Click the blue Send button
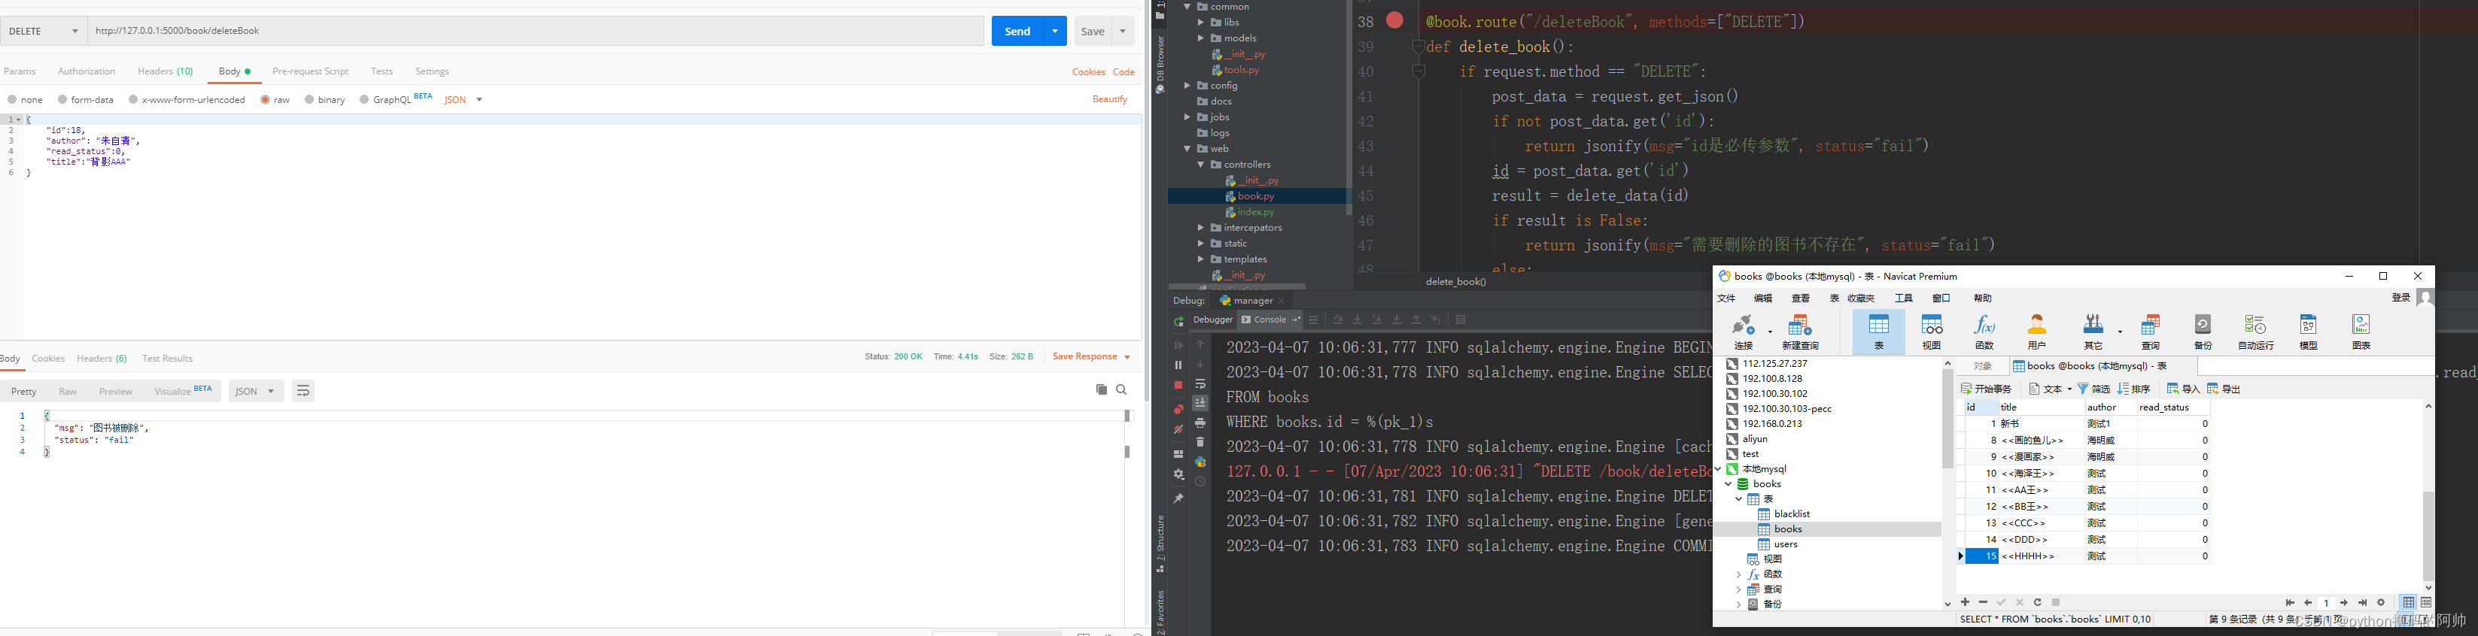The height and width of the screenshot is (636, 2478). tap(1017, 32)
